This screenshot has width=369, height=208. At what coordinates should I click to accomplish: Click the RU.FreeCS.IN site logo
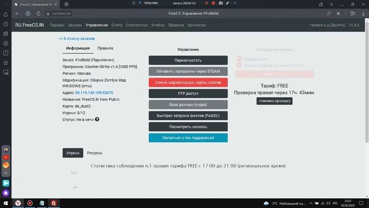point(29,25)
